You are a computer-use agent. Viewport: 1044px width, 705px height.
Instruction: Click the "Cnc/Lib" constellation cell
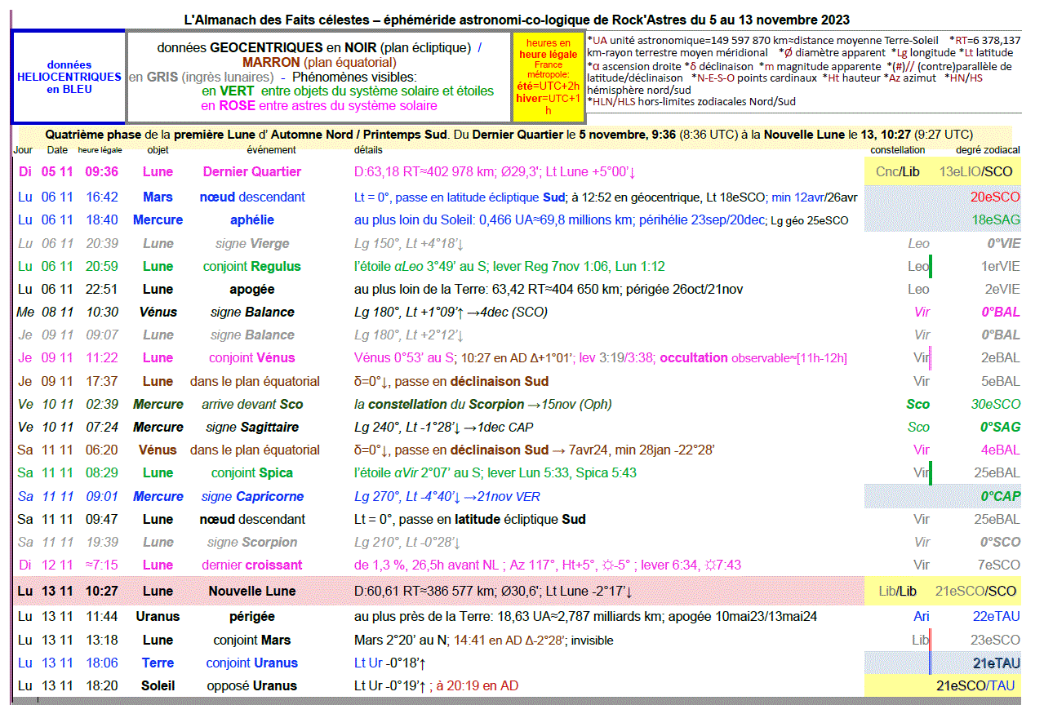pos(897,172)
